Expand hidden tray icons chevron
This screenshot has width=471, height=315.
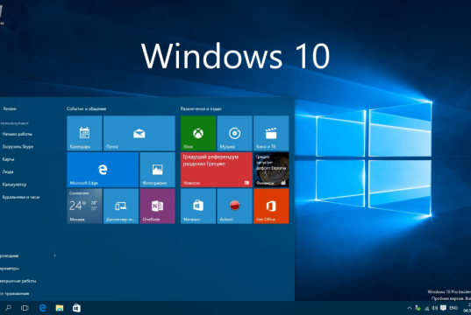pyautogui.click(x=409, y=308)
